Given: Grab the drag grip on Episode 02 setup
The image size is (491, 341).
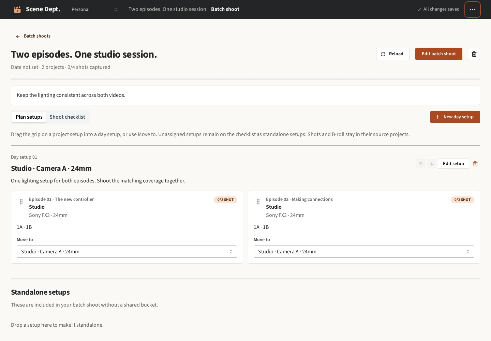Looking at the screenshot, I should click(258, 202).
